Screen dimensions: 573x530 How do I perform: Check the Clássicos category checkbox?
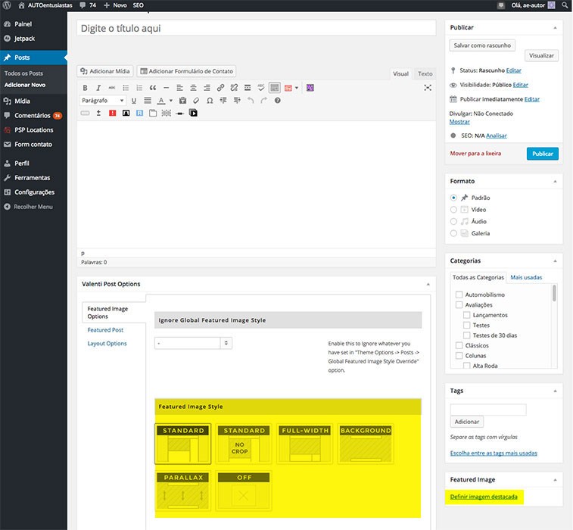coord(459,345)
